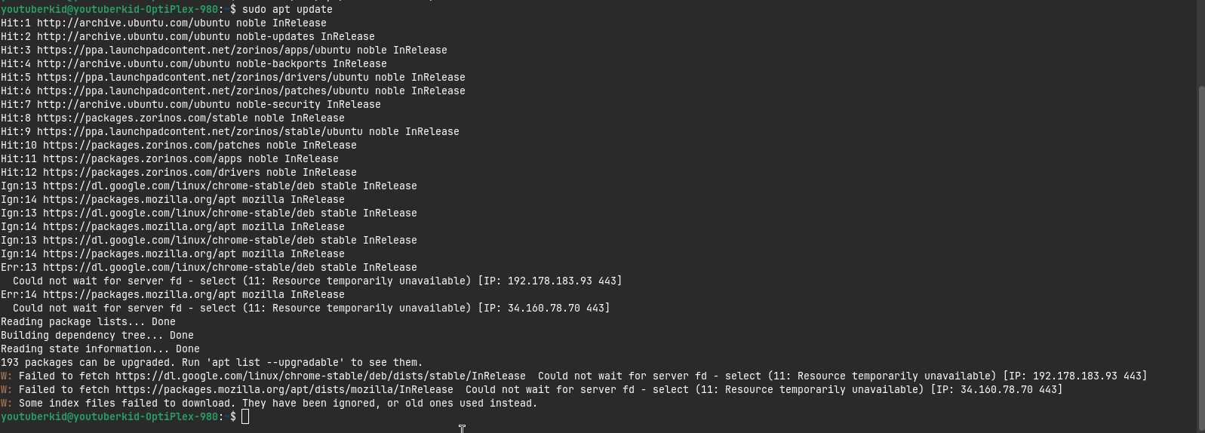Click the cursor block at the bottom prompt
1205x433 pixels.
(245, 416)
